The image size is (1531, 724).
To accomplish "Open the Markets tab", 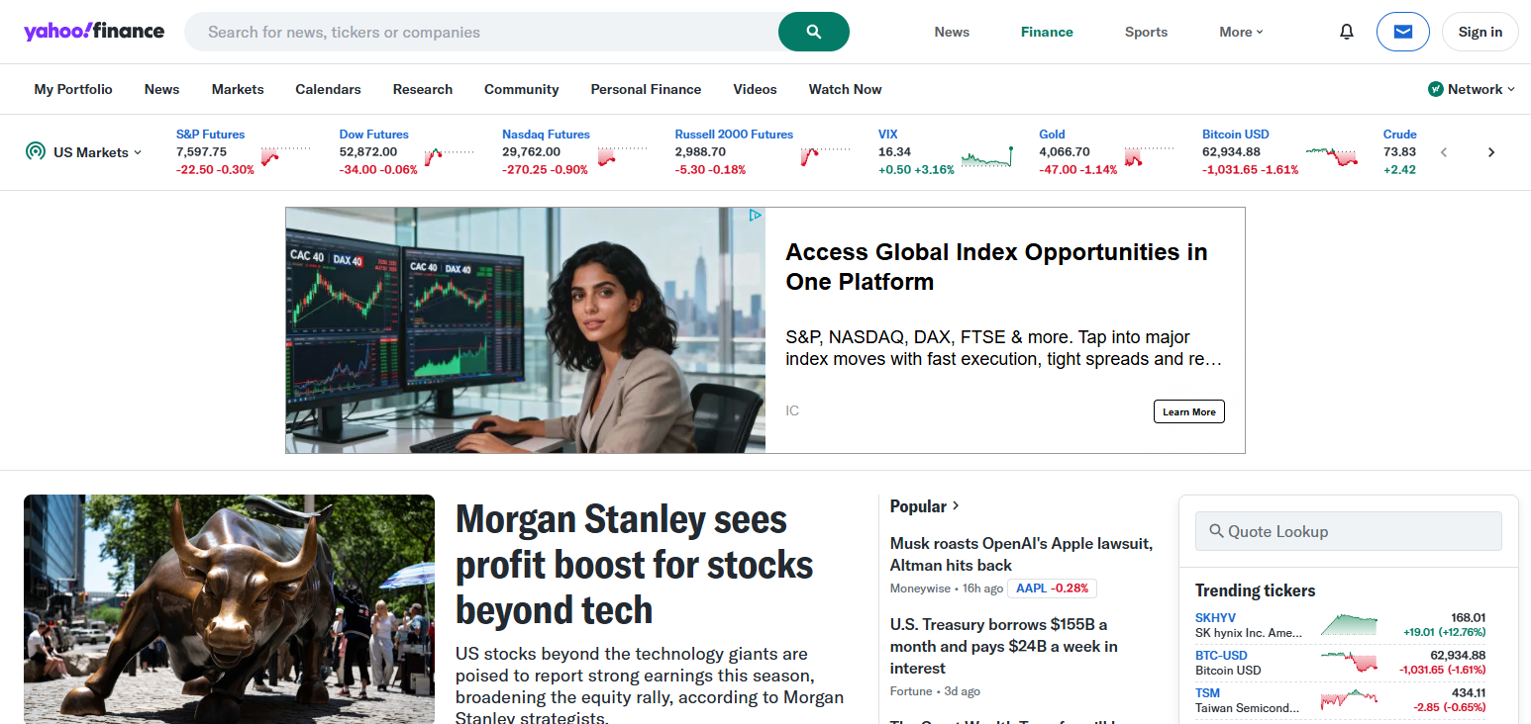I will 238,89.
